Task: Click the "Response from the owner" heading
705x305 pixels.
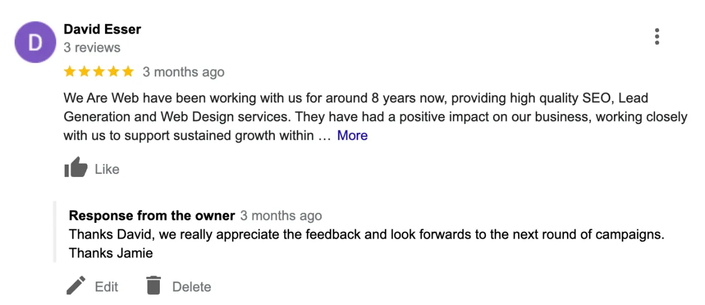Action: click(x=152, y=216)
